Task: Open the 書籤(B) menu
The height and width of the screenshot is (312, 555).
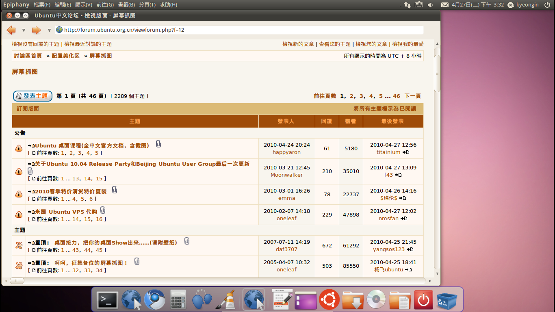Action: (126, 5)
